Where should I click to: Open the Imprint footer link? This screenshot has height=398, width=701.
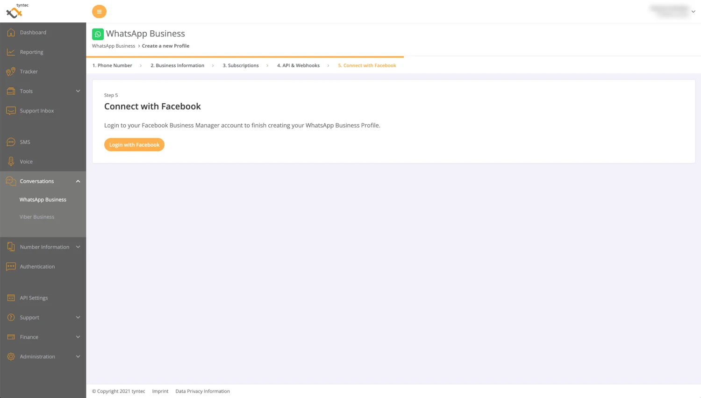pos(160,391)
